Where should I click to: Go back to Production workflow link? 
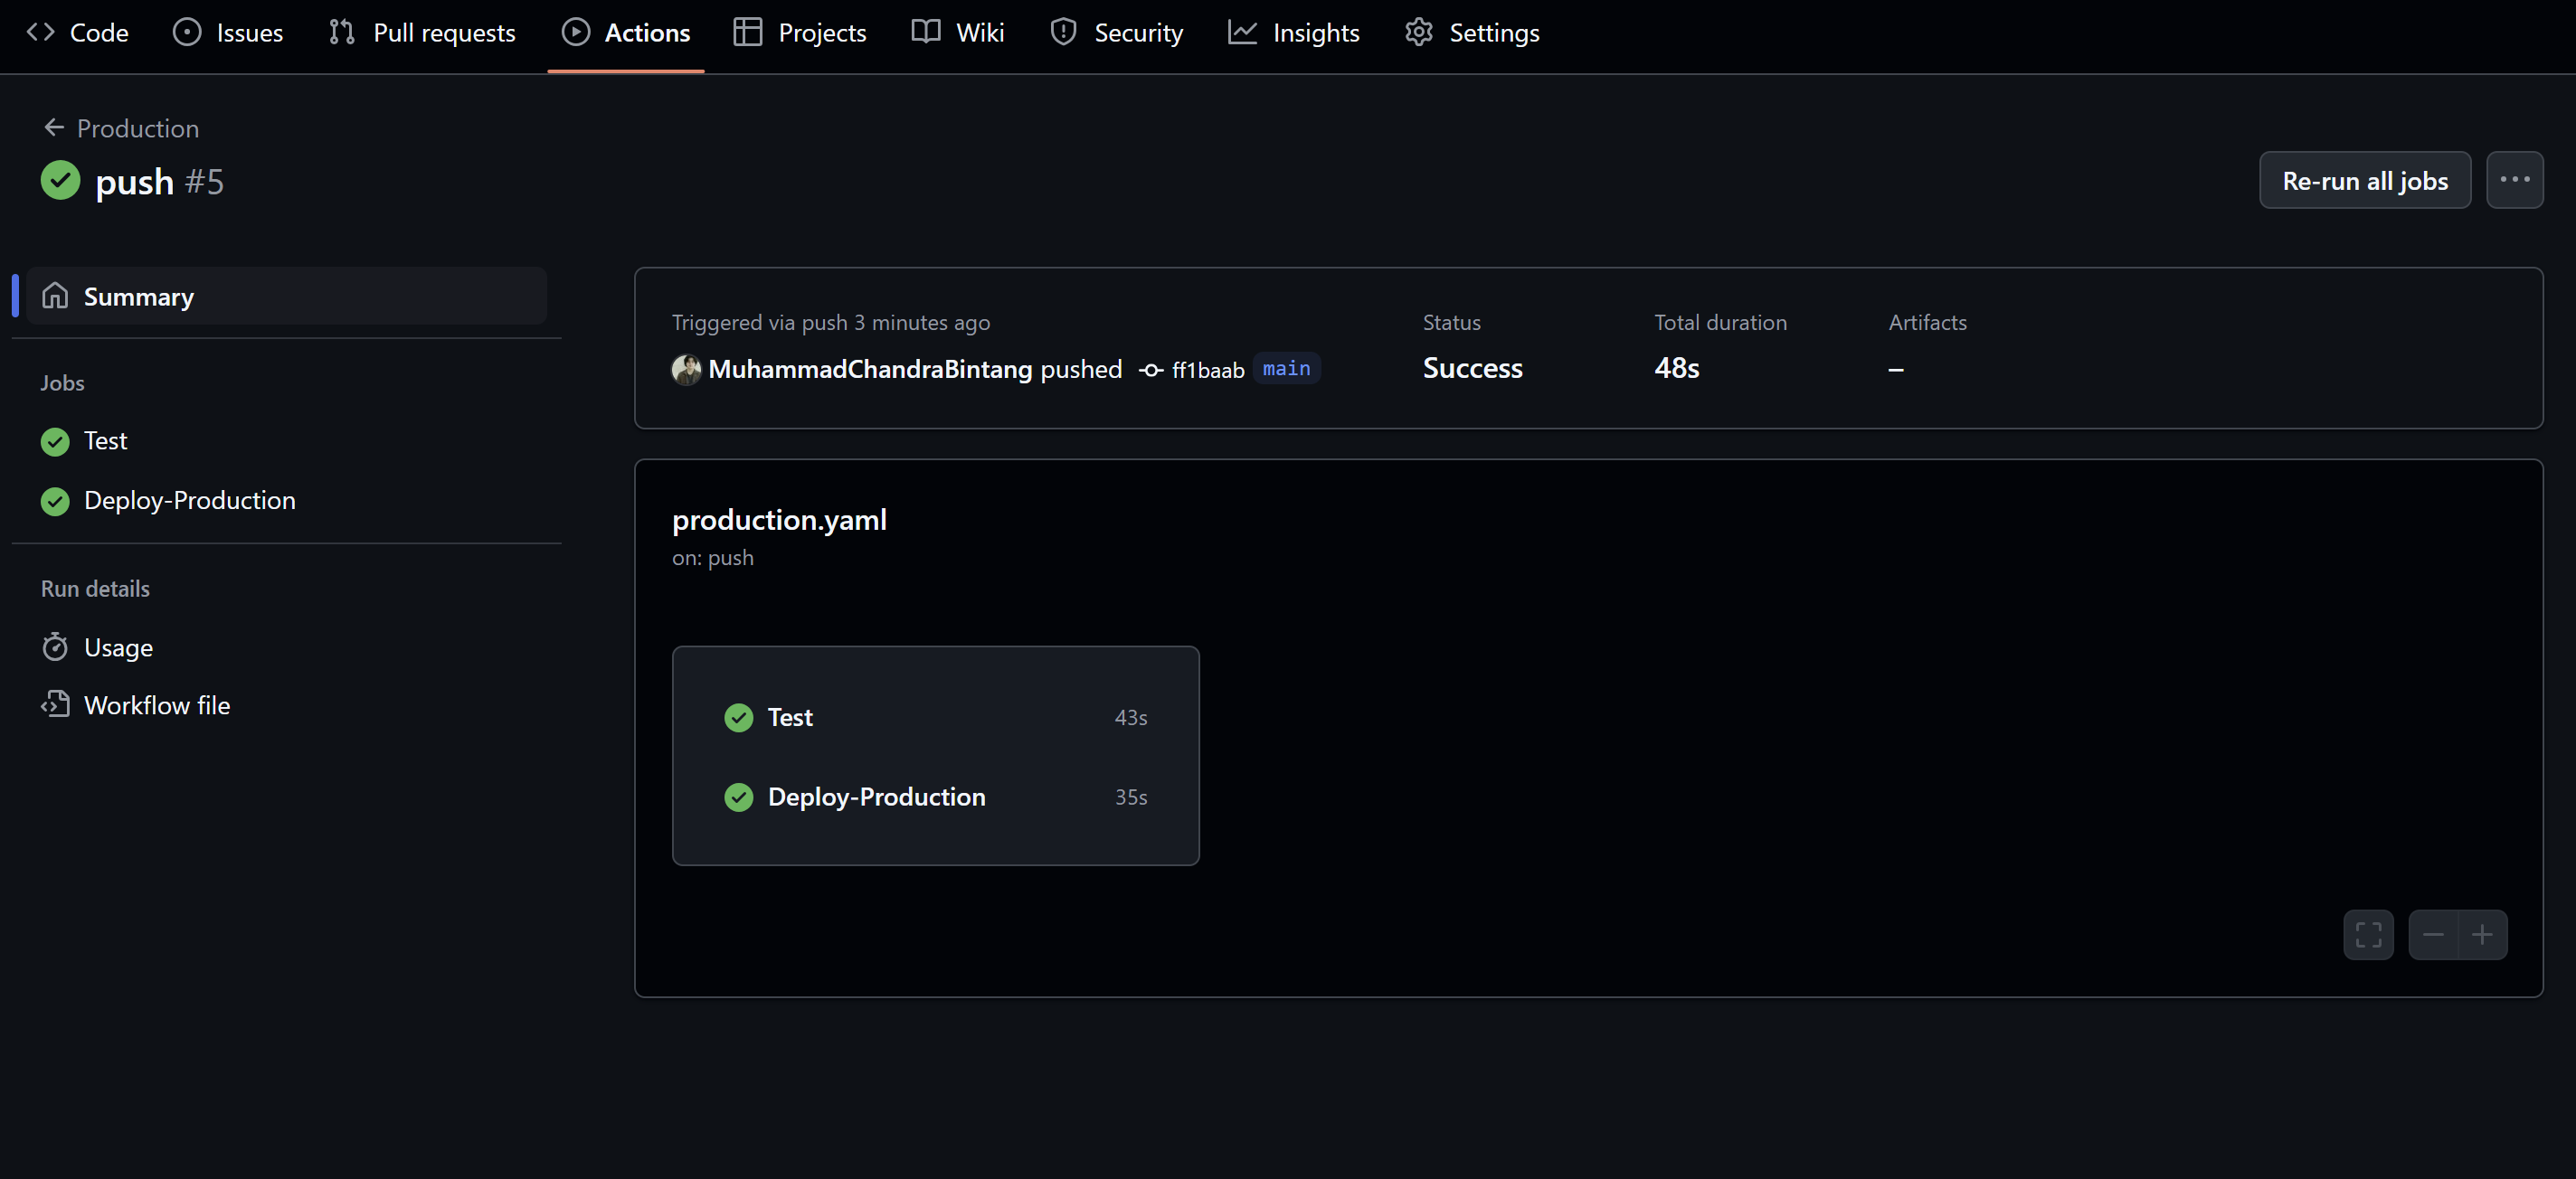[x=138, y=128]
